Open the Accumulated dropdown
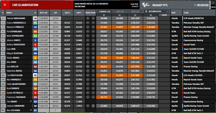 pos(157,11)
